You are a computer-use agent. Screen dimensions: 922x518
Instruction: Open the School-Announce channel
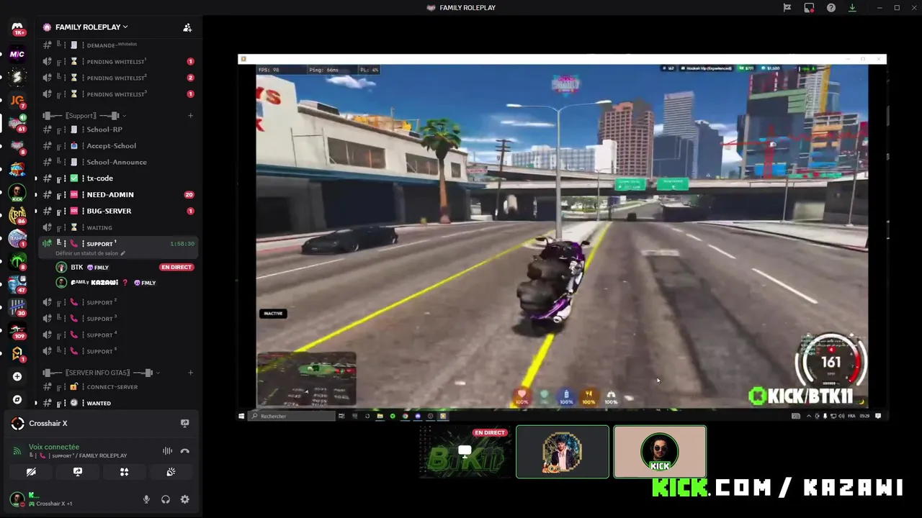(118, 162)
